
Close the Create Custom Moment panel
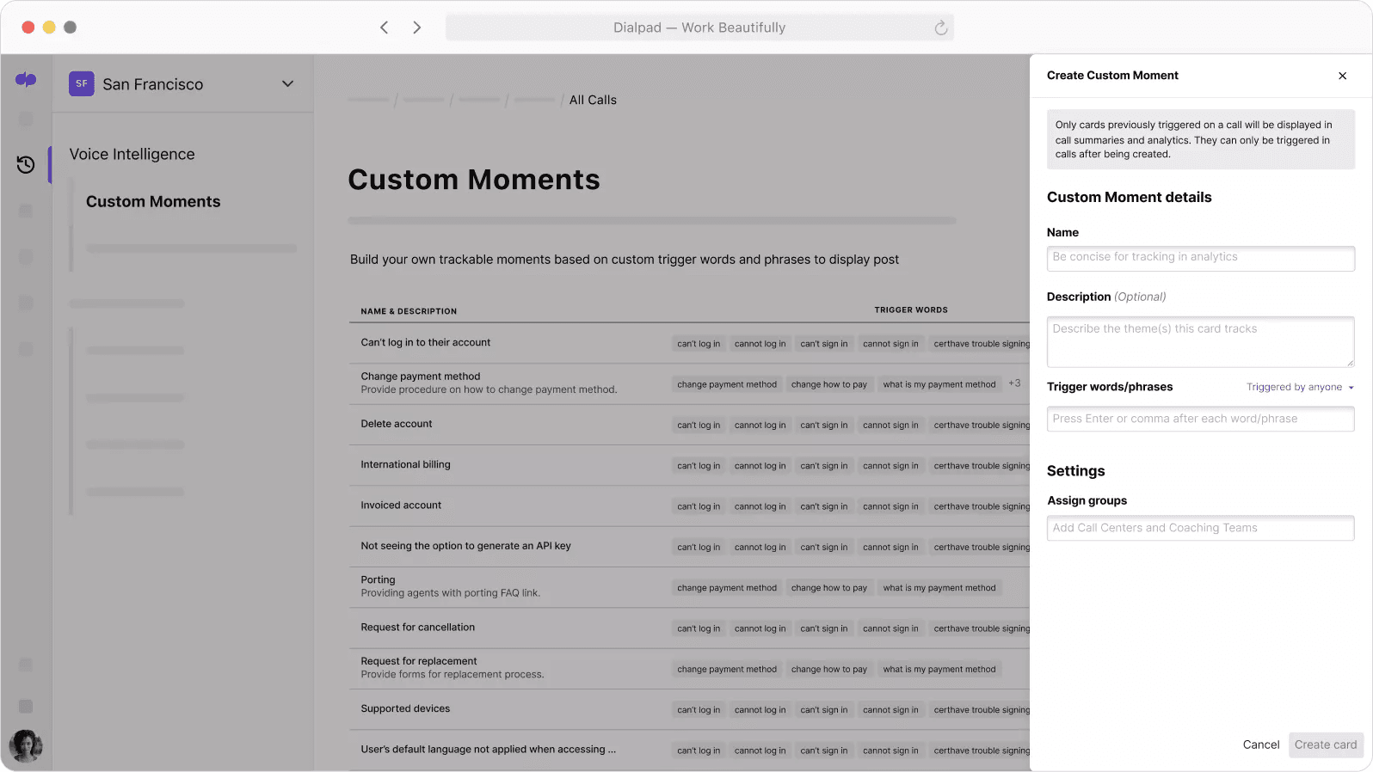point(1342,76)
